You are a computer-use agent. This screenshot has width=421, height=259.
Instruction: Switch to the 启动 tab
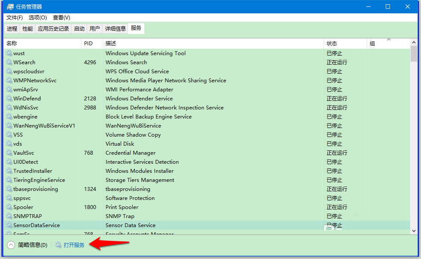point(79,28)
